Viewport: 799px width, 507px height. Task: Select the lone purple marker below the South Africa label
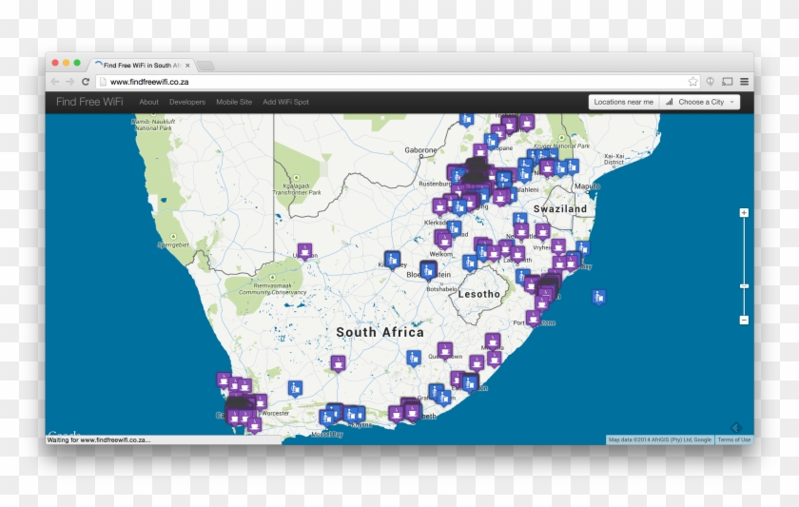click(338, 363)
